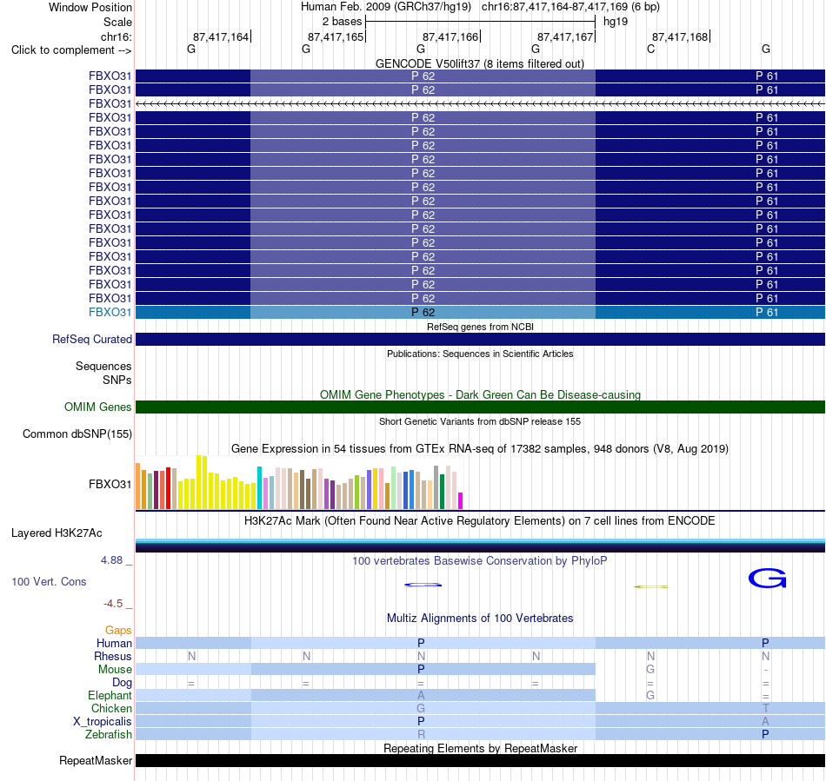826x781 pixels.
Task: Click the R residue in Zebrafish row
Action: coord(421,734)
